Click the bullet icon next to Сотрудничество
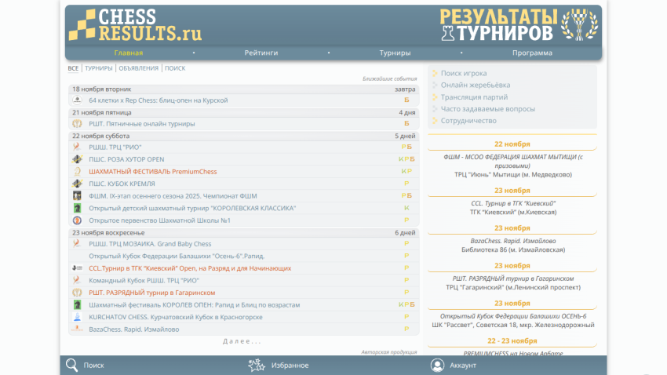 pyautogui.click(x=435, y=121)
